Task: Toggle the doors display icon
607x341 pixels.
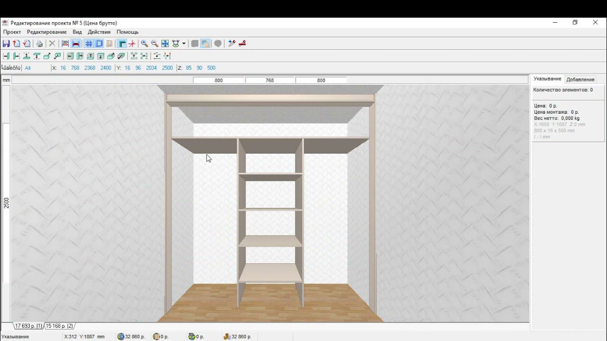Action: (x=110, y=44)
